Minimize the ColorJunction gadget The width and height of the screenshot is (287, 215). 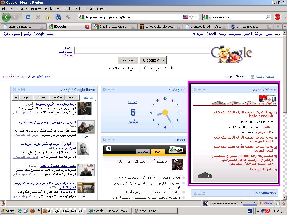tap(200, 193)
